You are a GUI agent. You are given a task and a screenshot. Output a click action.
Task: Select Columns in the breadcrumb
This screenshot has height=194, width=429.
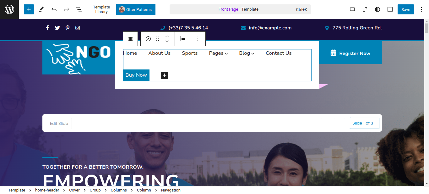click(x=119, y=190)
